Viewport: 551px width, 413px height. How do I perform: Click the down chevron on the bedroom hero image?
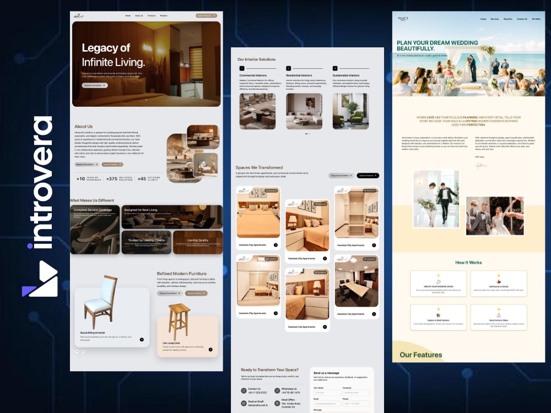[147, 100]
